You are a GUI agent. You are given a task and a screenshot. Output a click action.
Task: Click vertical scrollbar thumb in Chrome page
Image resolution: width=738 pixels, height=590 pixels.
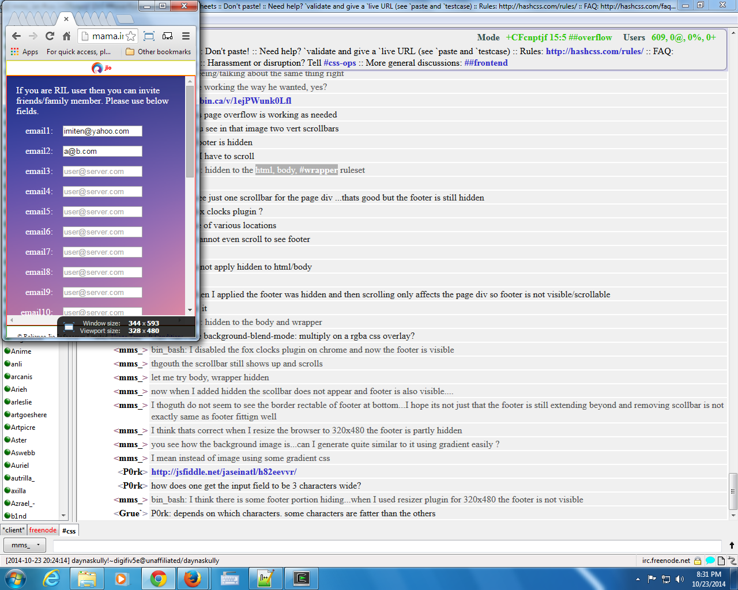[x=190, y=131]
